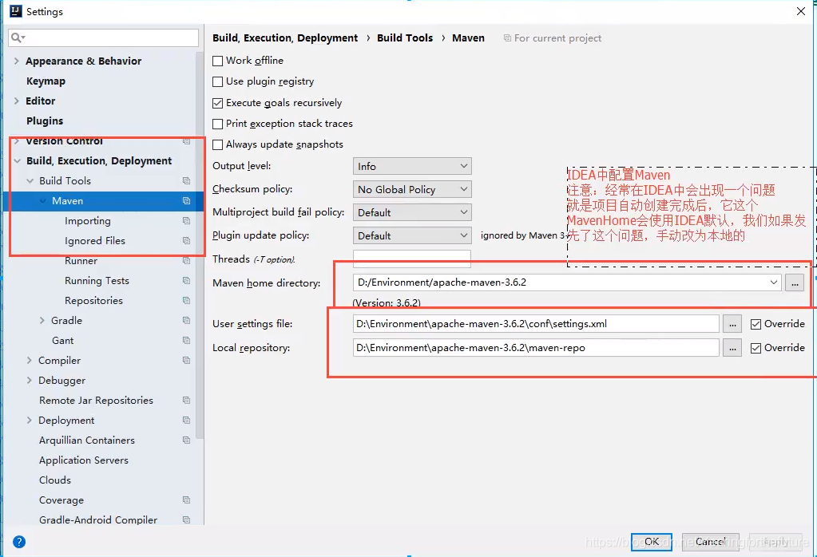Open the Clouds settings page
Viewport: 817px width, 557px height.
point(55,480)
